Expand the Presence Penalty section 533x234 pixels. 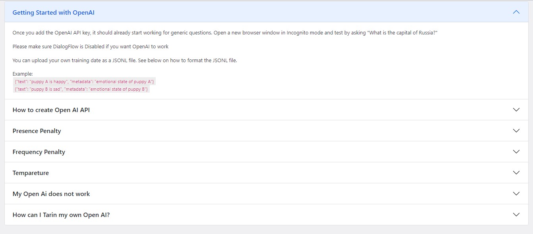[266, 131]
